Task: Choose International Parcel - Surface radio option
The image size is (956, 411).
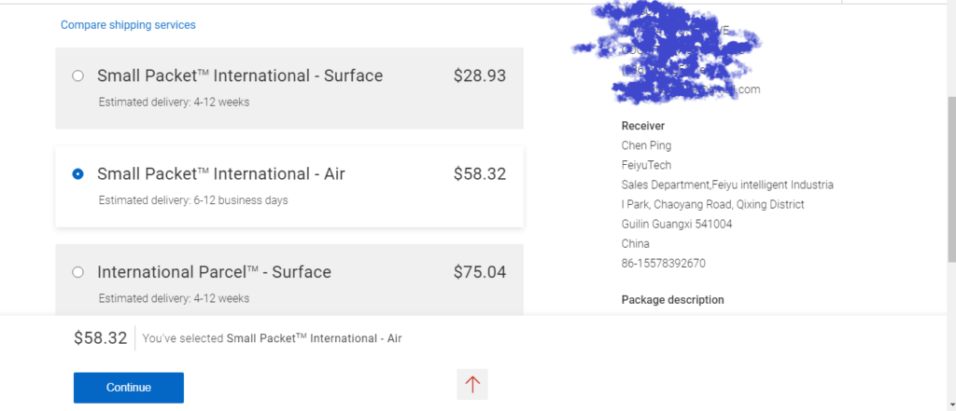Action: click(x=77, y=272)
